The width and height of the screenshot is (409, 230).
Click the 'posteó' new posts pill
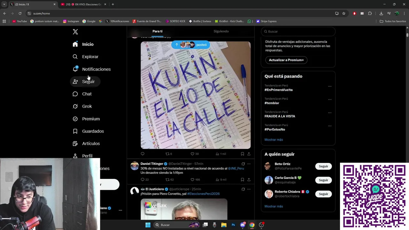pyautogui.click(x=191, y=45)
